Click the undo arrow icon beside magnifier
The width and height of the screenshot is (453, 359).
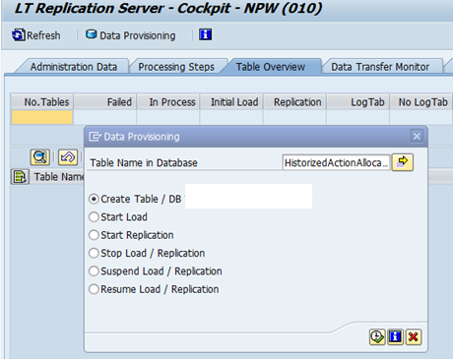point(68,157)
